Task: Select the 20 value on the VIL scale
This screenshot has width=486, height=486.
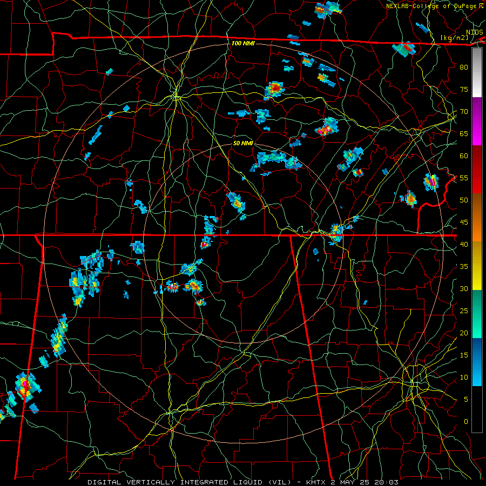Action: (464, 333)
